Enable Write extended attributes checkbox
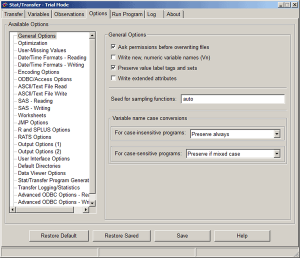This screenshot has width=300, height=258. [x=113, y=78]
